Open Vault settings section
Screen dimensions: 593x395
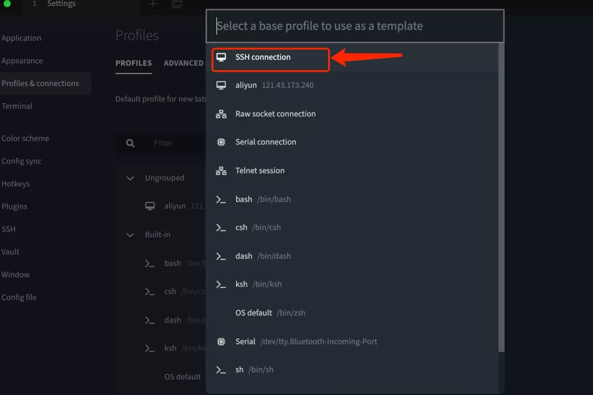click(10, 252)
